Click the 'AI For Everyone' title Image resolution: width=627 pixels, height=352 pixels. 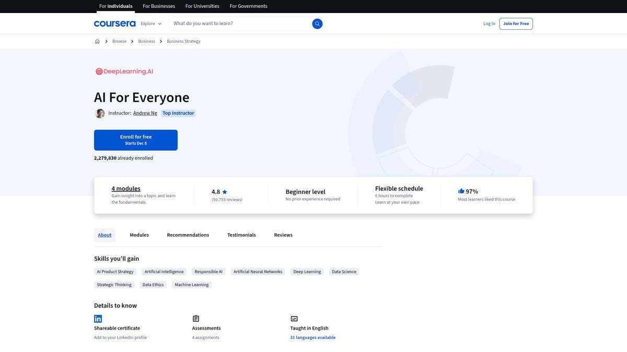coord(142,98)
